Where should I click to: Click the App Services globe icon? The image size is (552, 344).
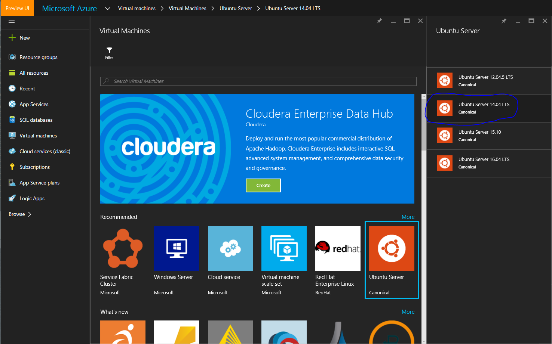point(12,104)
